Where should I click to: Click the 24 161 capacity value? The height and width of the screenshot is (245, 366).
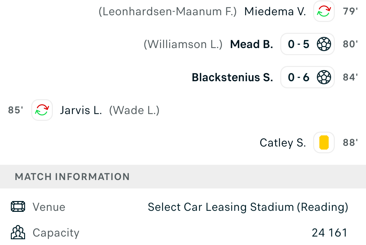330,232
